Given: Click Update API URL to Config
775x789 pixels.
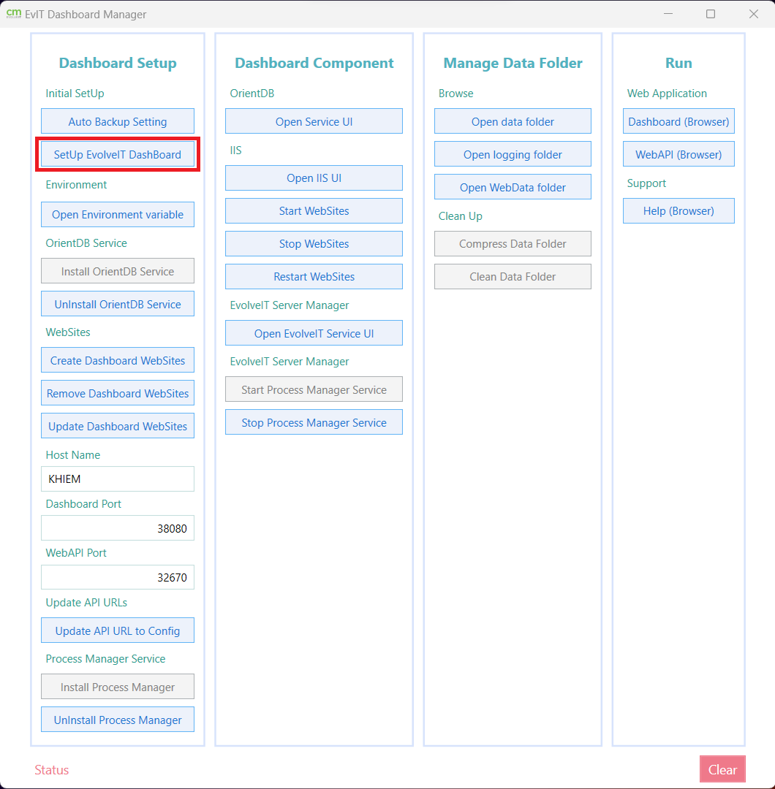Looking at the screenshot, I should 117,630.
